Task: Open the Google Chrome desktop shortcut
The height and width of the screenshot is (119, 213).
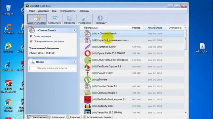Action: (x=8, y=105)
